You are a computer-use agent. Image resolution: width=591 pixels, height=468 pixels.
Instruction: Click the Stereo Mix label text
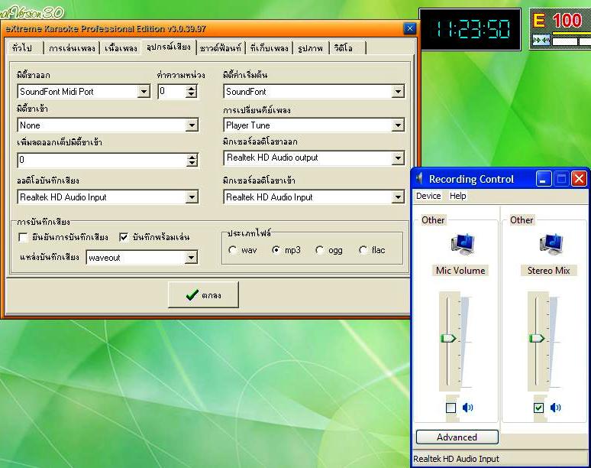click(548, 271)
